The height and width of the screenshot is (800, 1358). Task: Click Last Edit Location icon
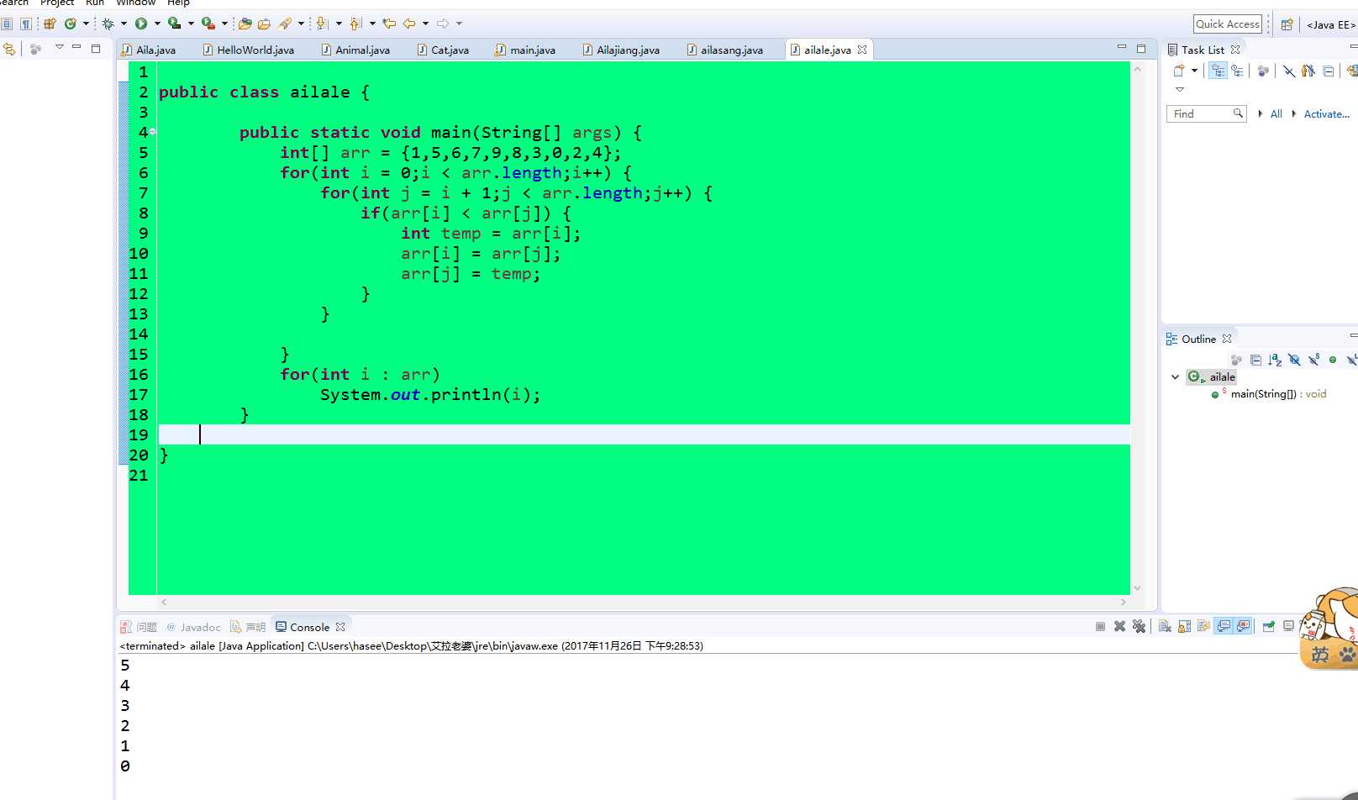pos(389,24)
